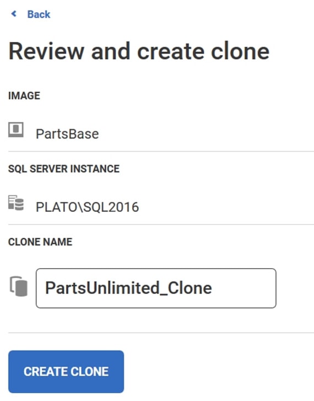Click the PartsBase image icon

(x=16, y=130)
